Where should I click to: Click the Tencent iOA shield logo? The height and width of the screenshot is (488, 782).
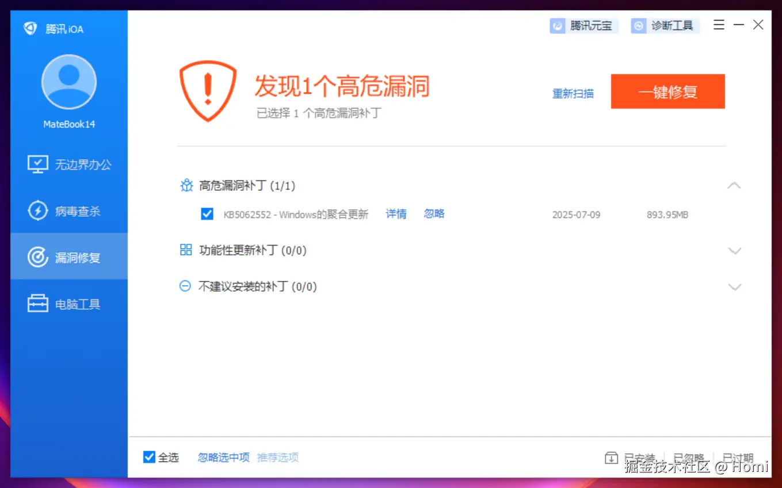(30, 28)
